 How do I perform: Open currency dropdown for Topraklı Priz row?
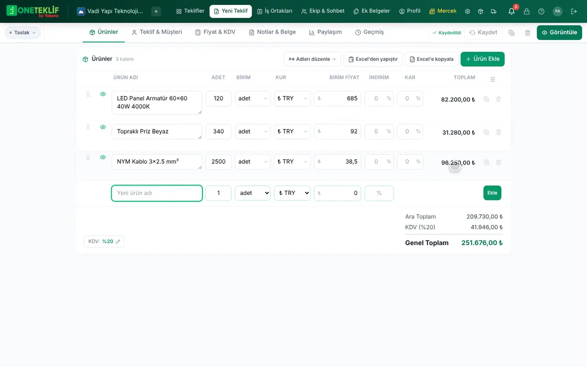(x=292, y=131)
